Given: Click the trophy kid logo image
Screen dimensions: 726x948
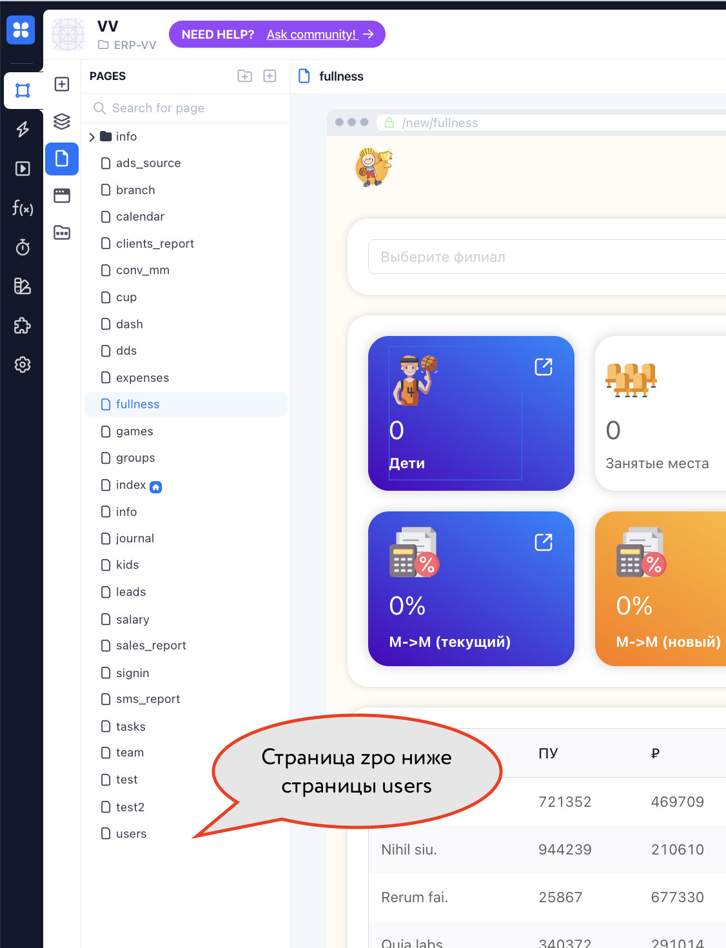Looking at the screenshot, I should [373, 167].
